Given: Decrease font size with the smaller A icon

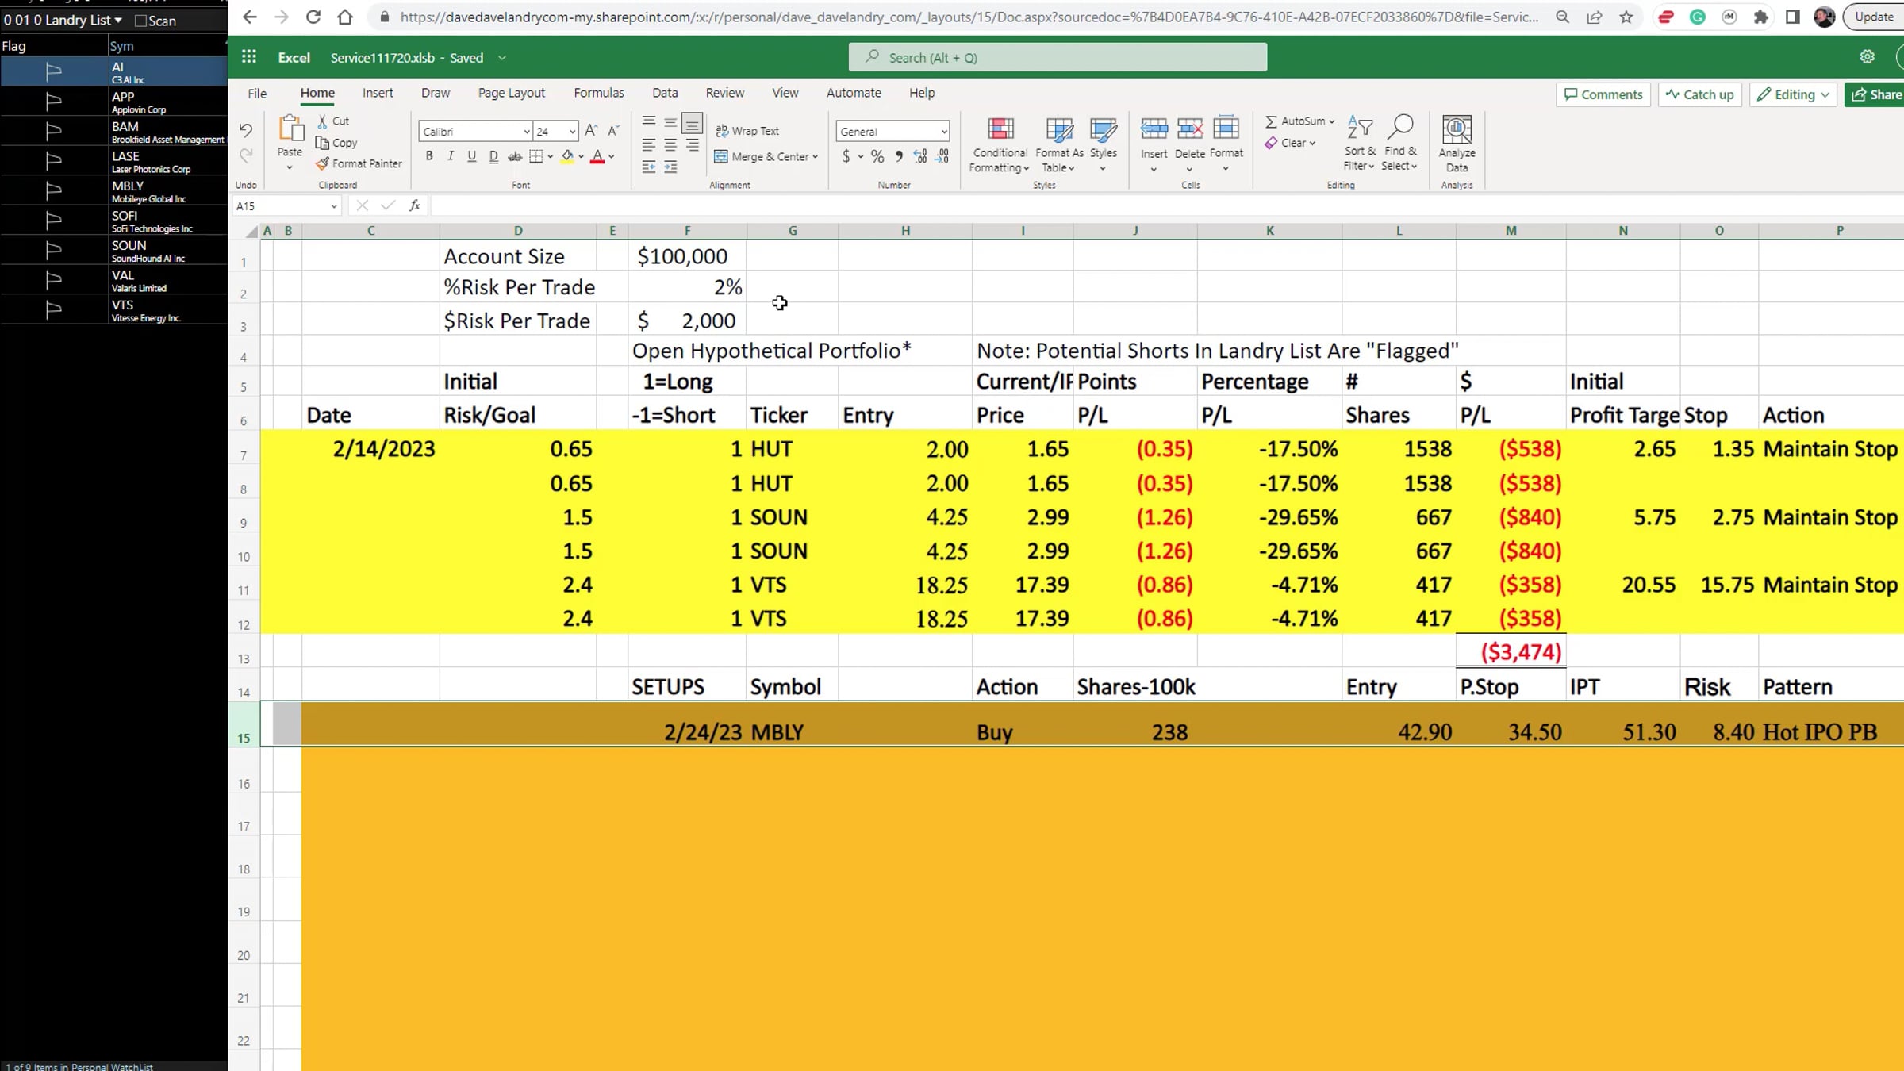Looking at the screenshot, I should point(613,131).
